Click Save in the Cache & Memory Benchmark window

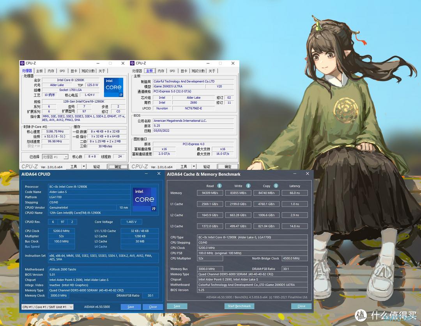[177, 306]
